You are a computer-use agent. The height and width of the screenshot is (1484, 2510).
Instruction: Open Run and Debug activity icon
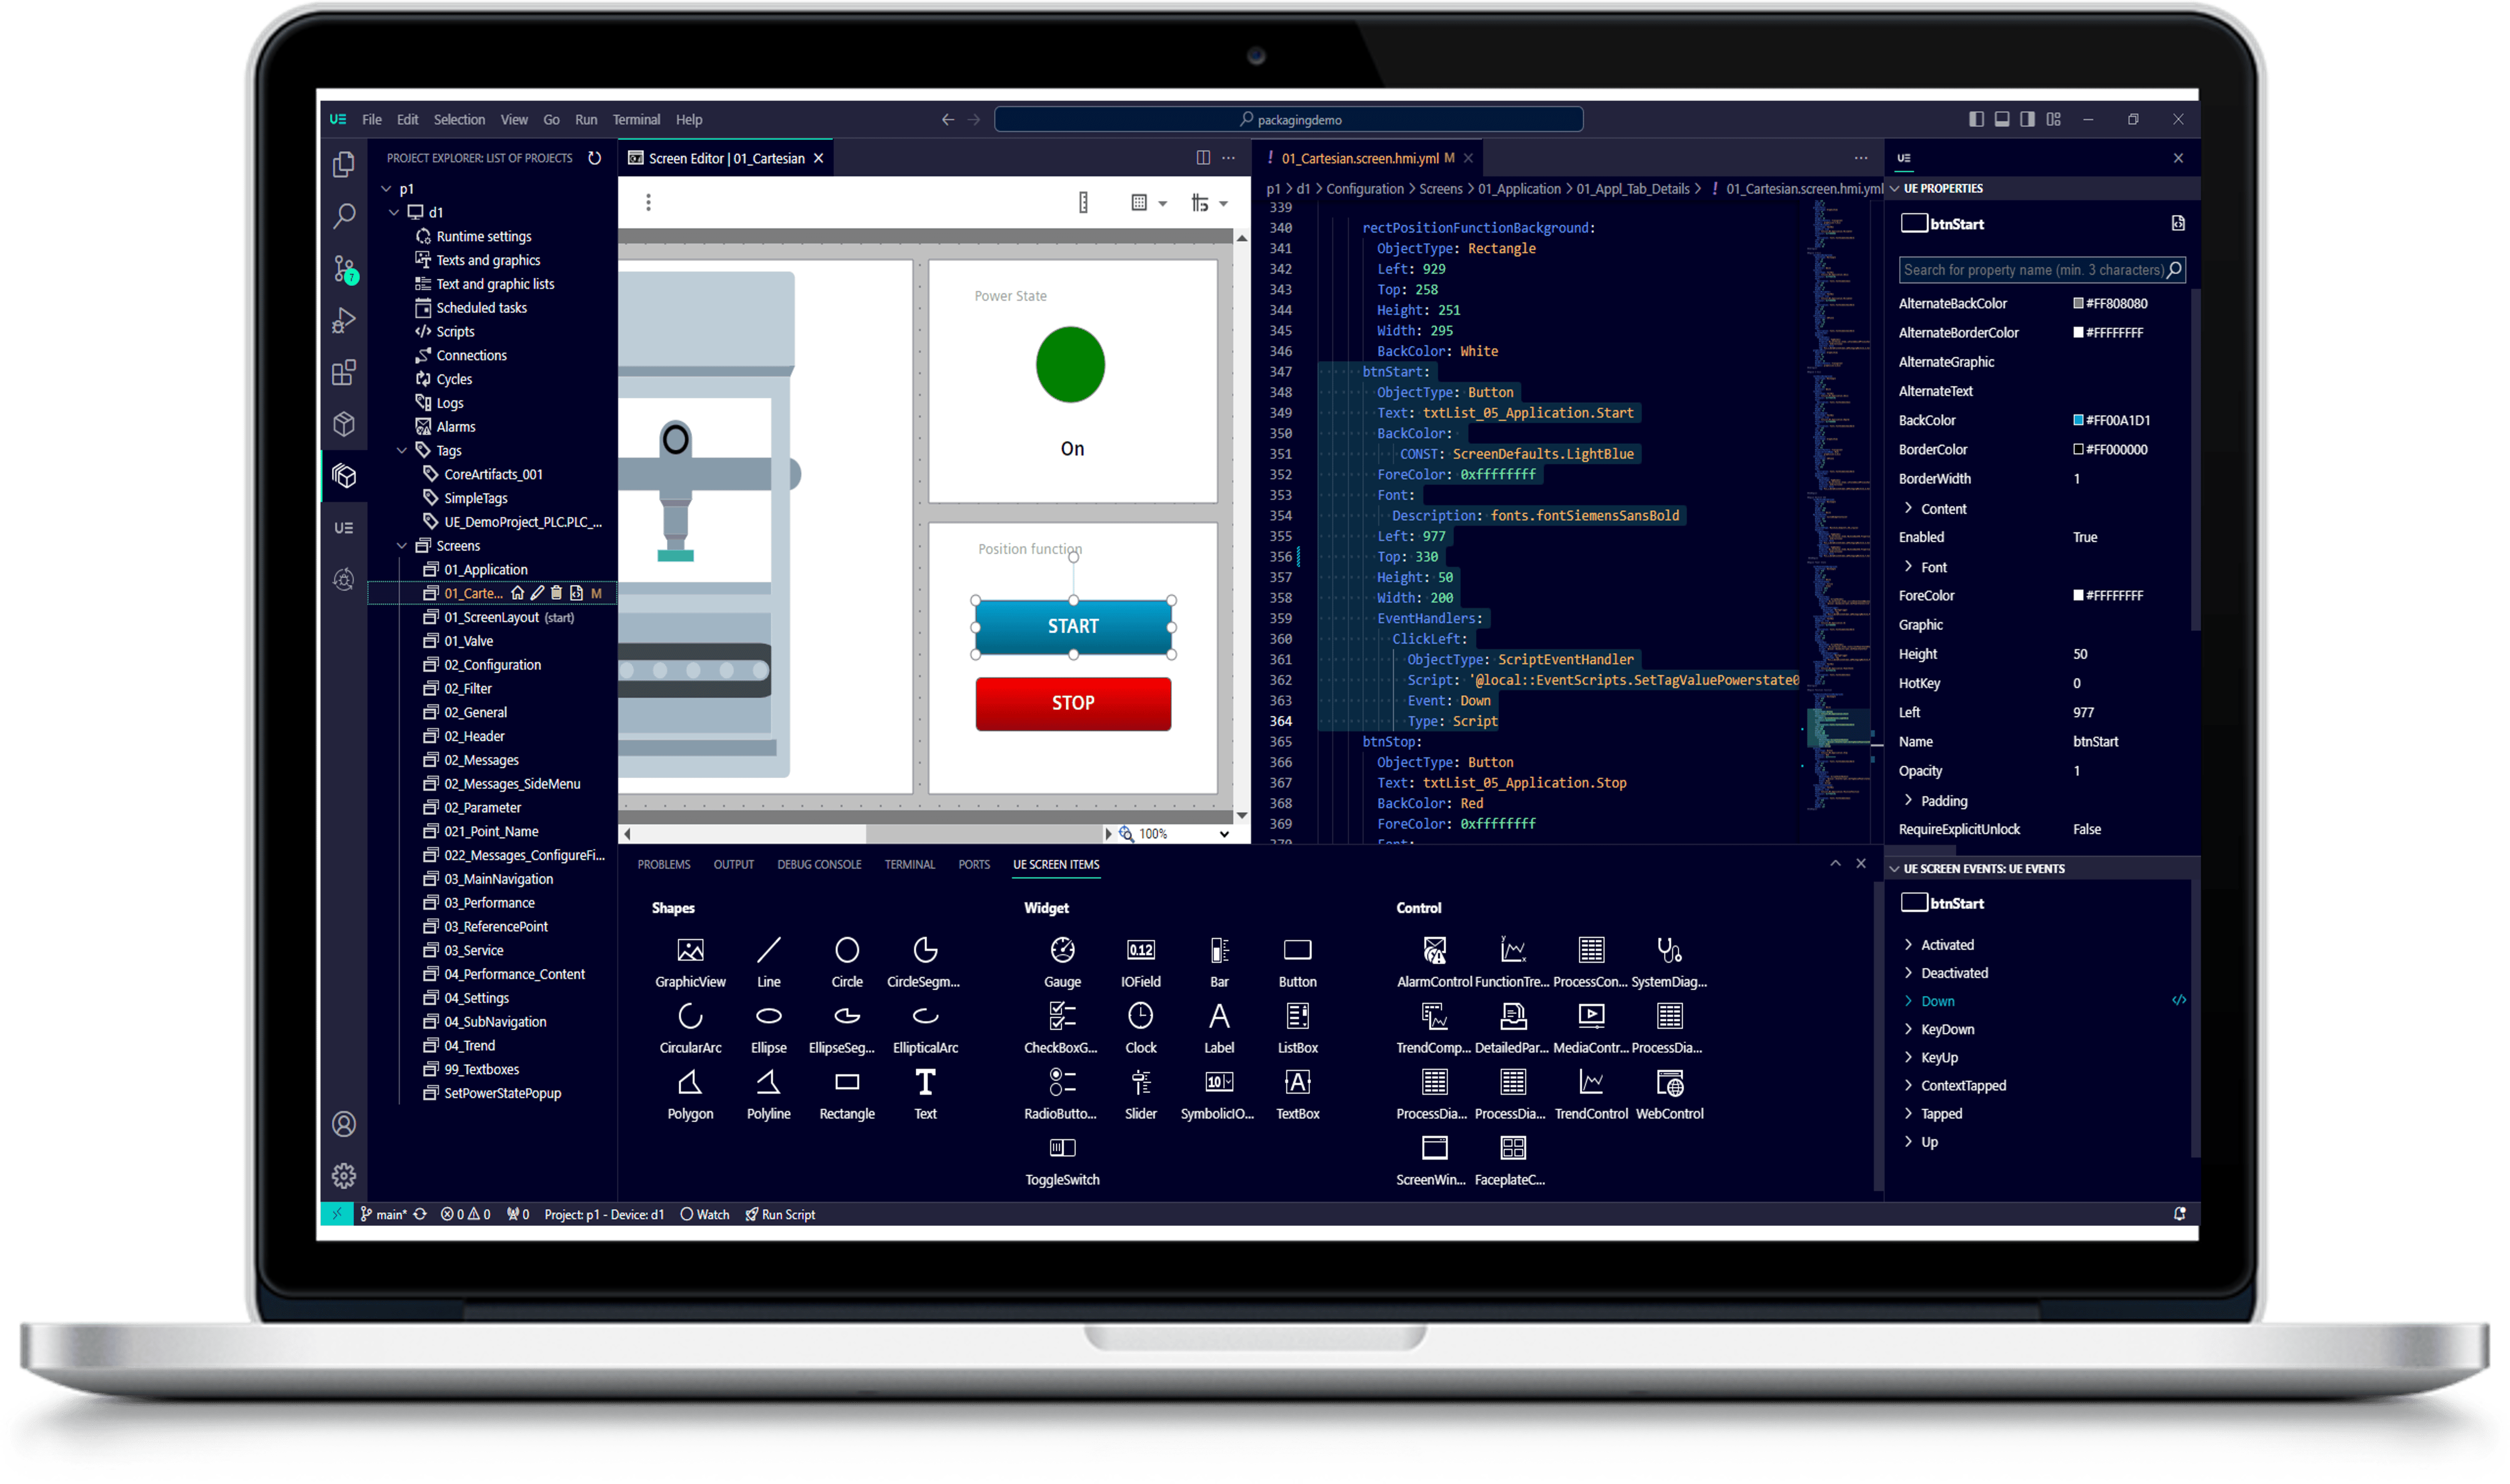344,321
